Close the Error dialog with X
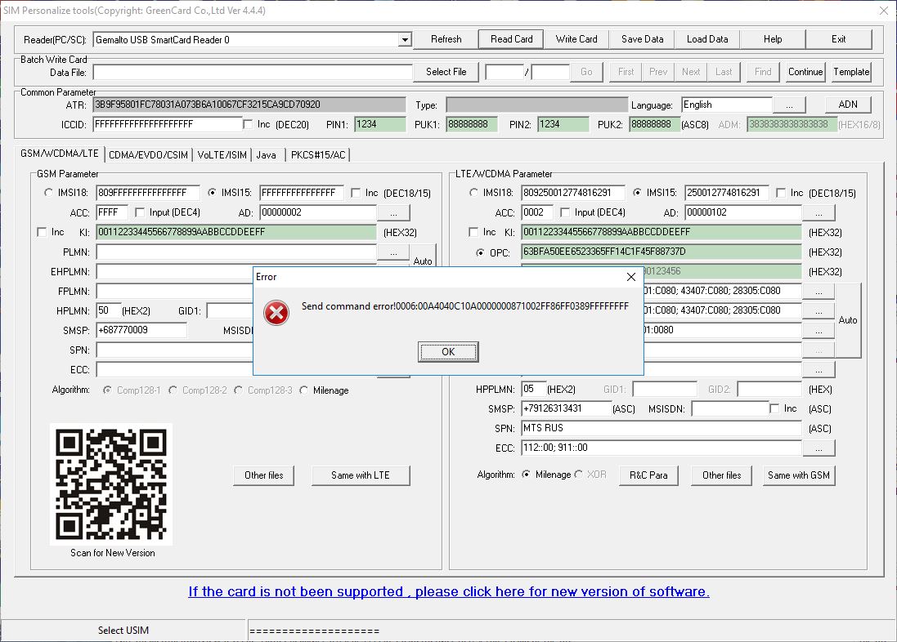 630,277
